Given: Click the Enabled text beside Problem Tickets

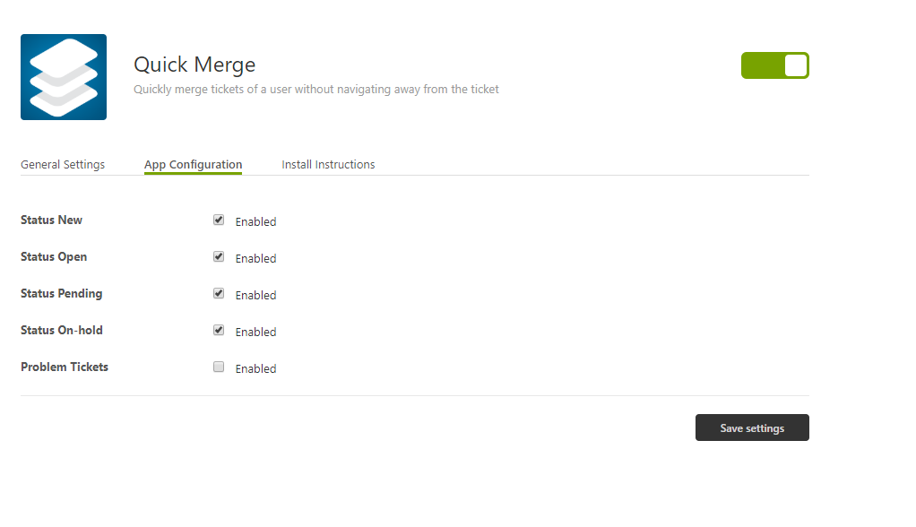Looking at the screenshot, I should click(x=255, y=369).
